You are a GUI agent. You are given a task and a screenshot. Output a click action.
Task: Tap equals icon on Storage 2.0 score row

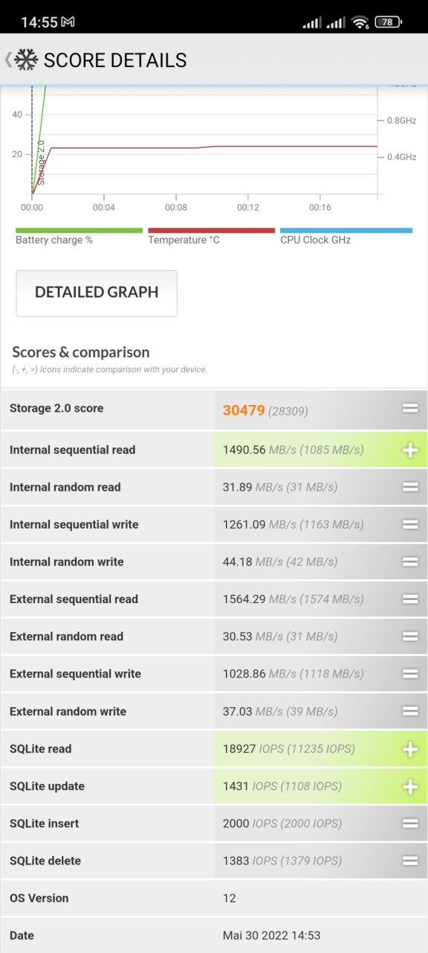click(x=410, y=408)
